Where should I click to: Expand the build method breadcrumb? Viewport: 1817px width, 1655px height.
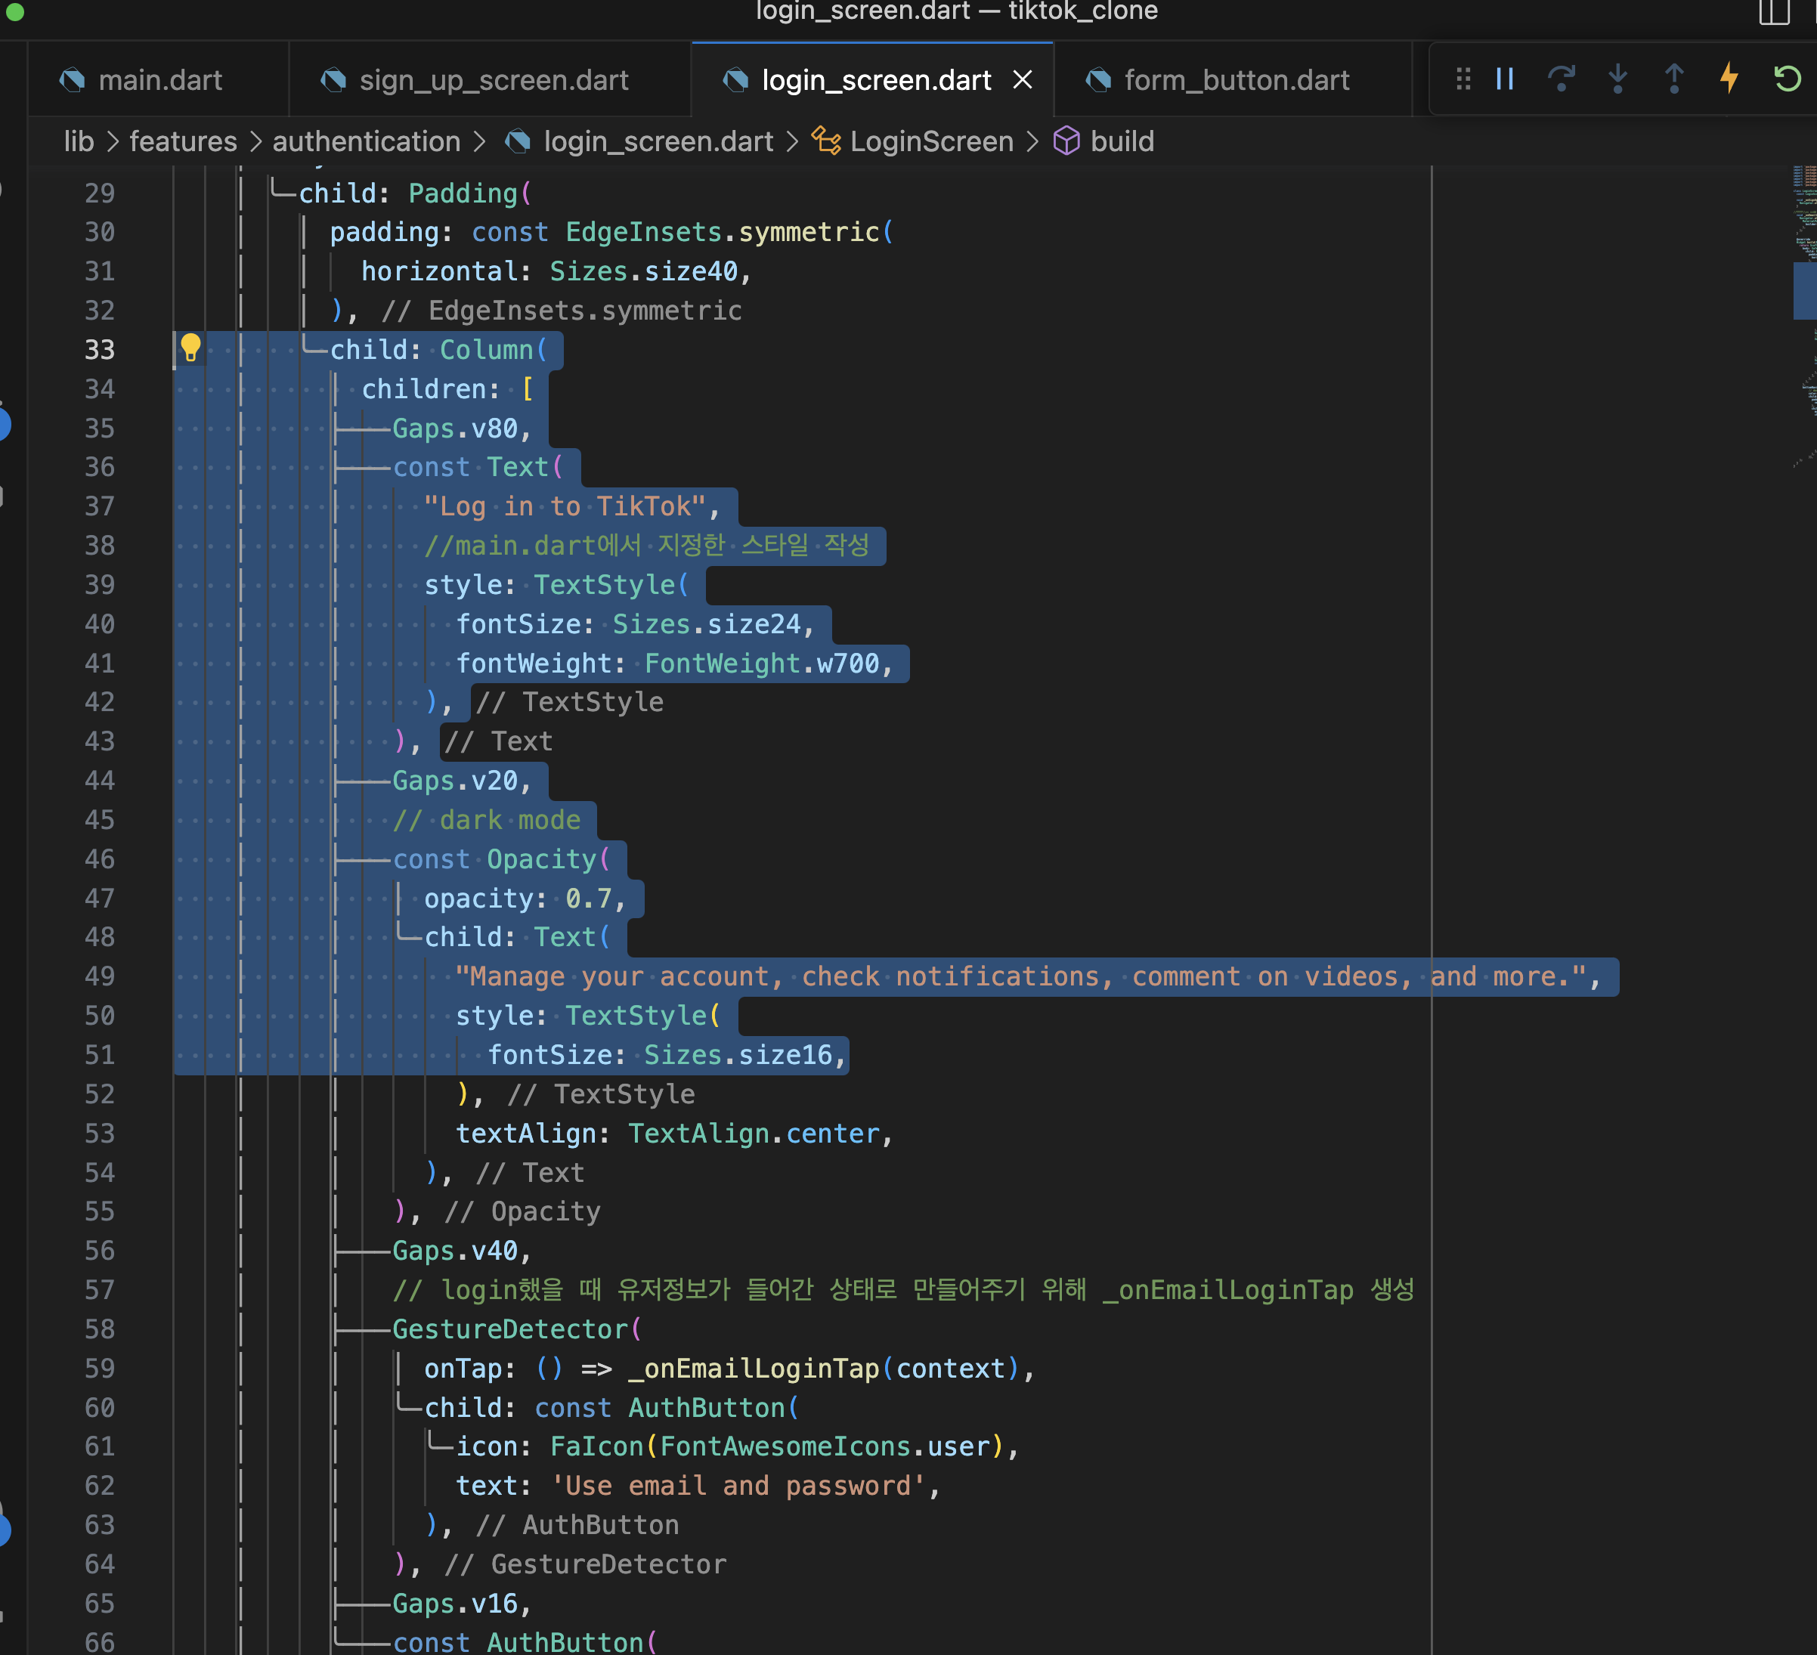coord(1121,141)
